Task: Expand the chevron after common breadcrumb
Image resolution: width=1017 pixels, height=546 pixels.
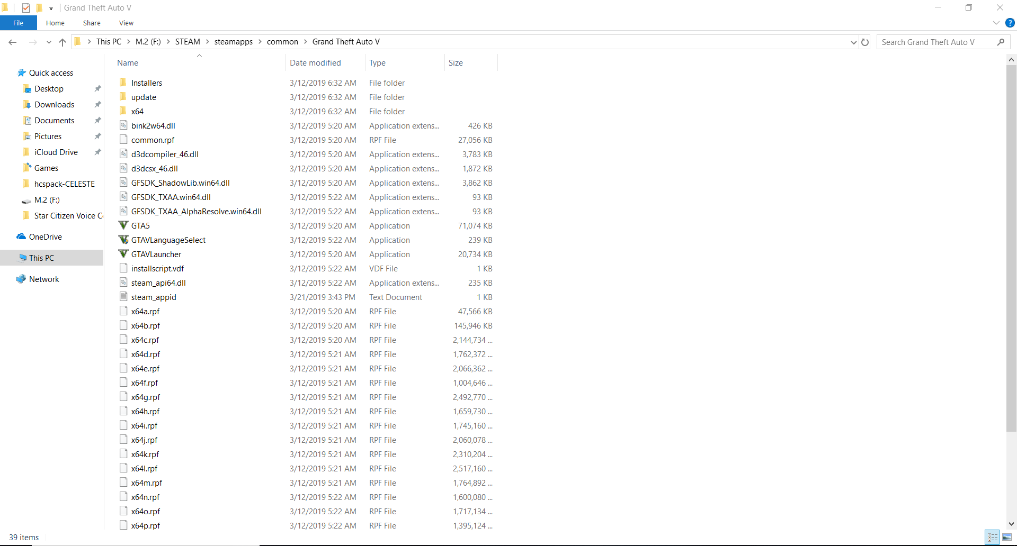Action: coord(305,42)
